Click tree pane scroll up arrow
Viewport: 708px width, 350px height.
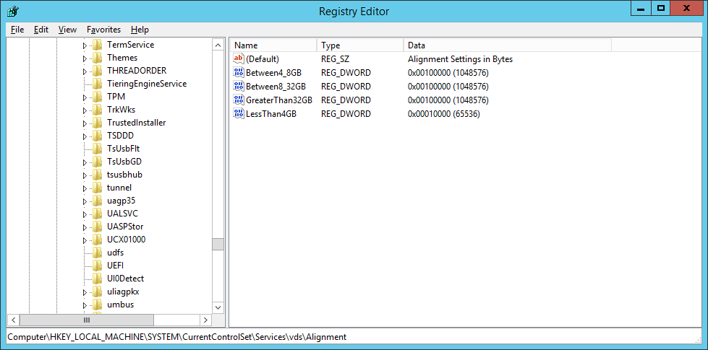click(218, 45)
